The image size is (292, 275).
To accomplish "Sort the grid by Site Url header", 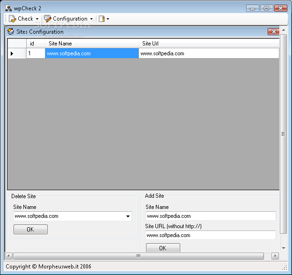I will tap(209, 44).
